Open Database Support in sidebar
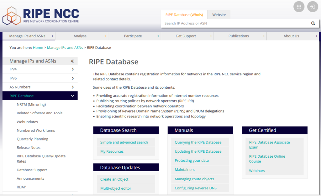321x196 pixels. (32, 170)
